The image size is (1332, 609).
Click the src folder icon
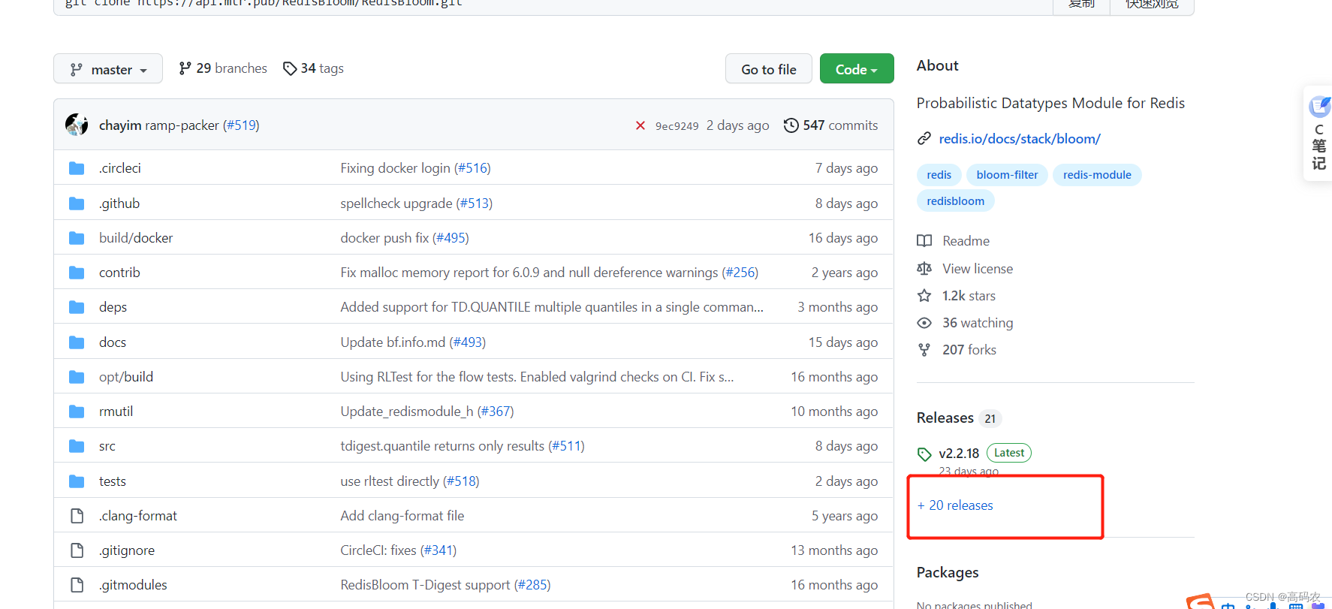point(77,446)
